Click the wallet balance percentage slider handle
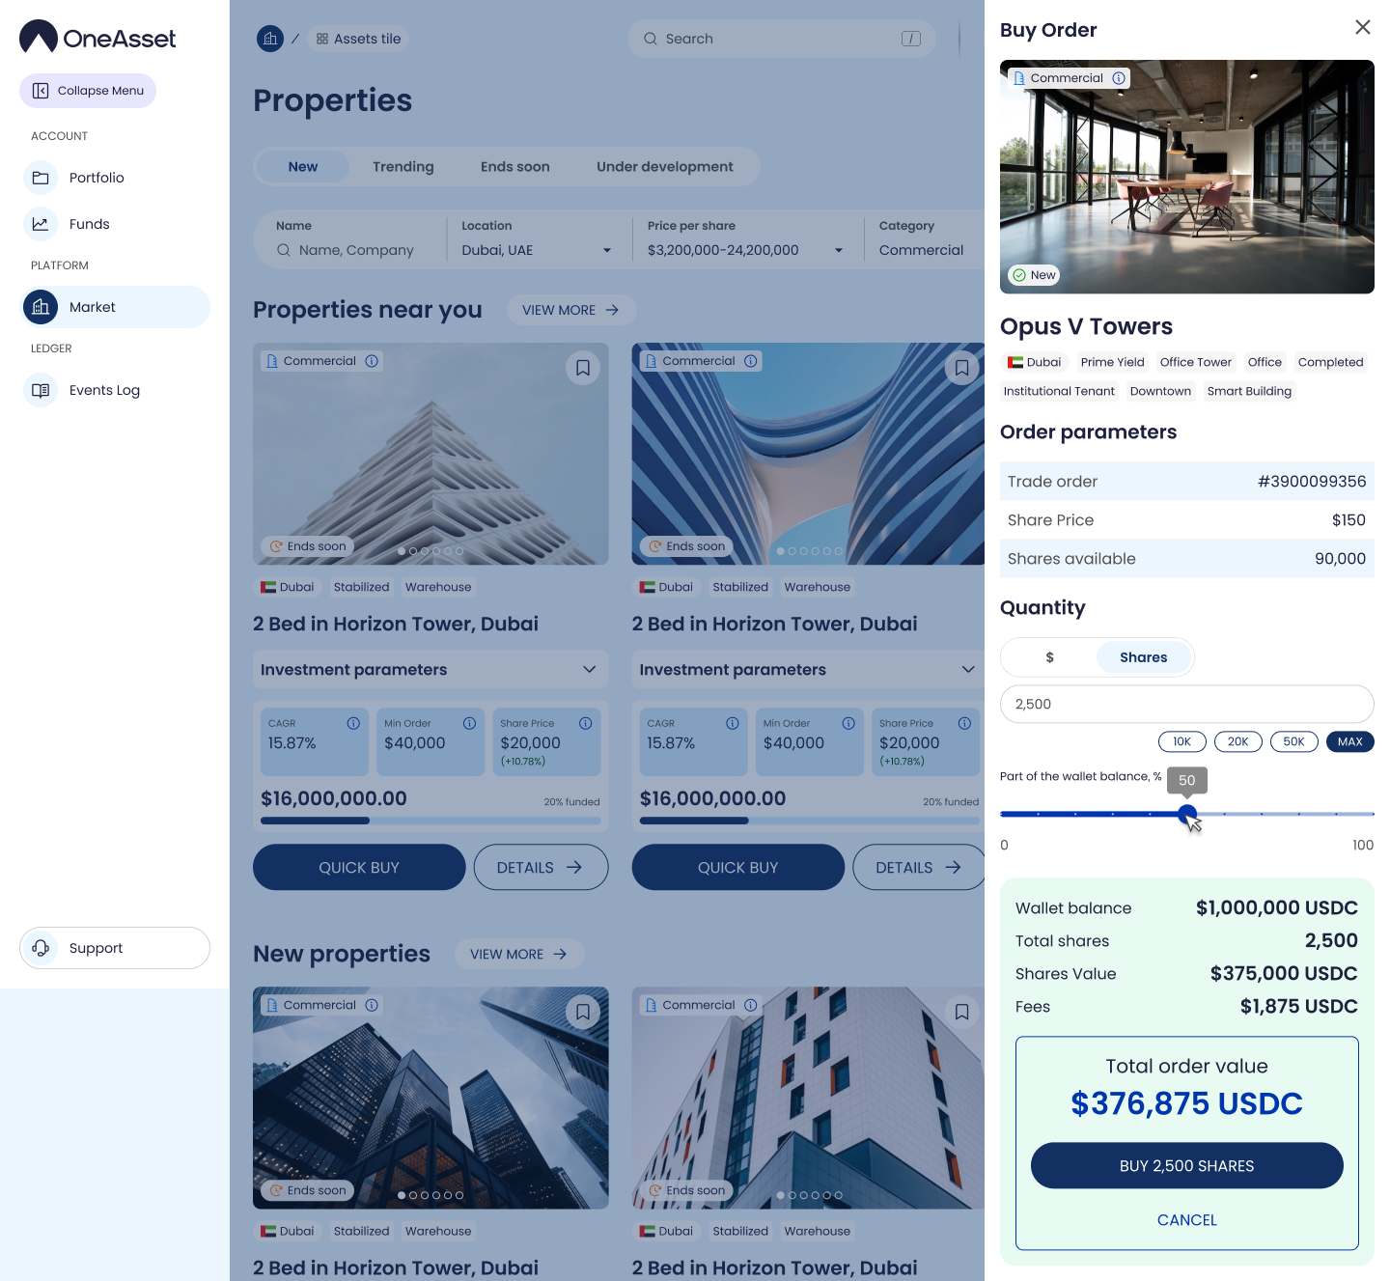The height and width of the screenshot is (1281, 1390). tap(1187, 814)
